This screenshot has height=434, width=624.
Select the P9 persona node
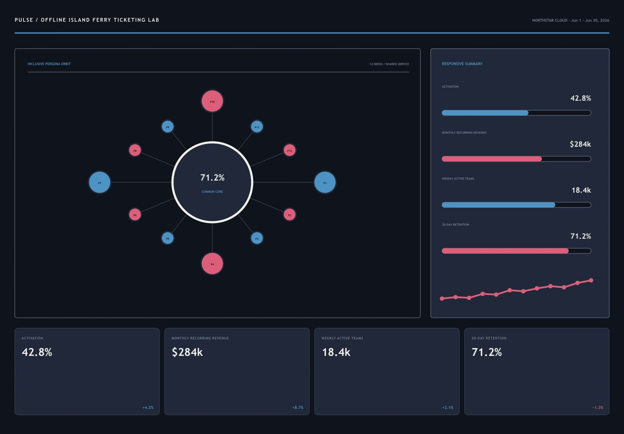pos(168,127)
